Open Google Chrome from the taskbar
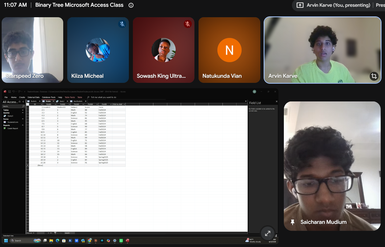The image size is (385, 247). [89, 241]
